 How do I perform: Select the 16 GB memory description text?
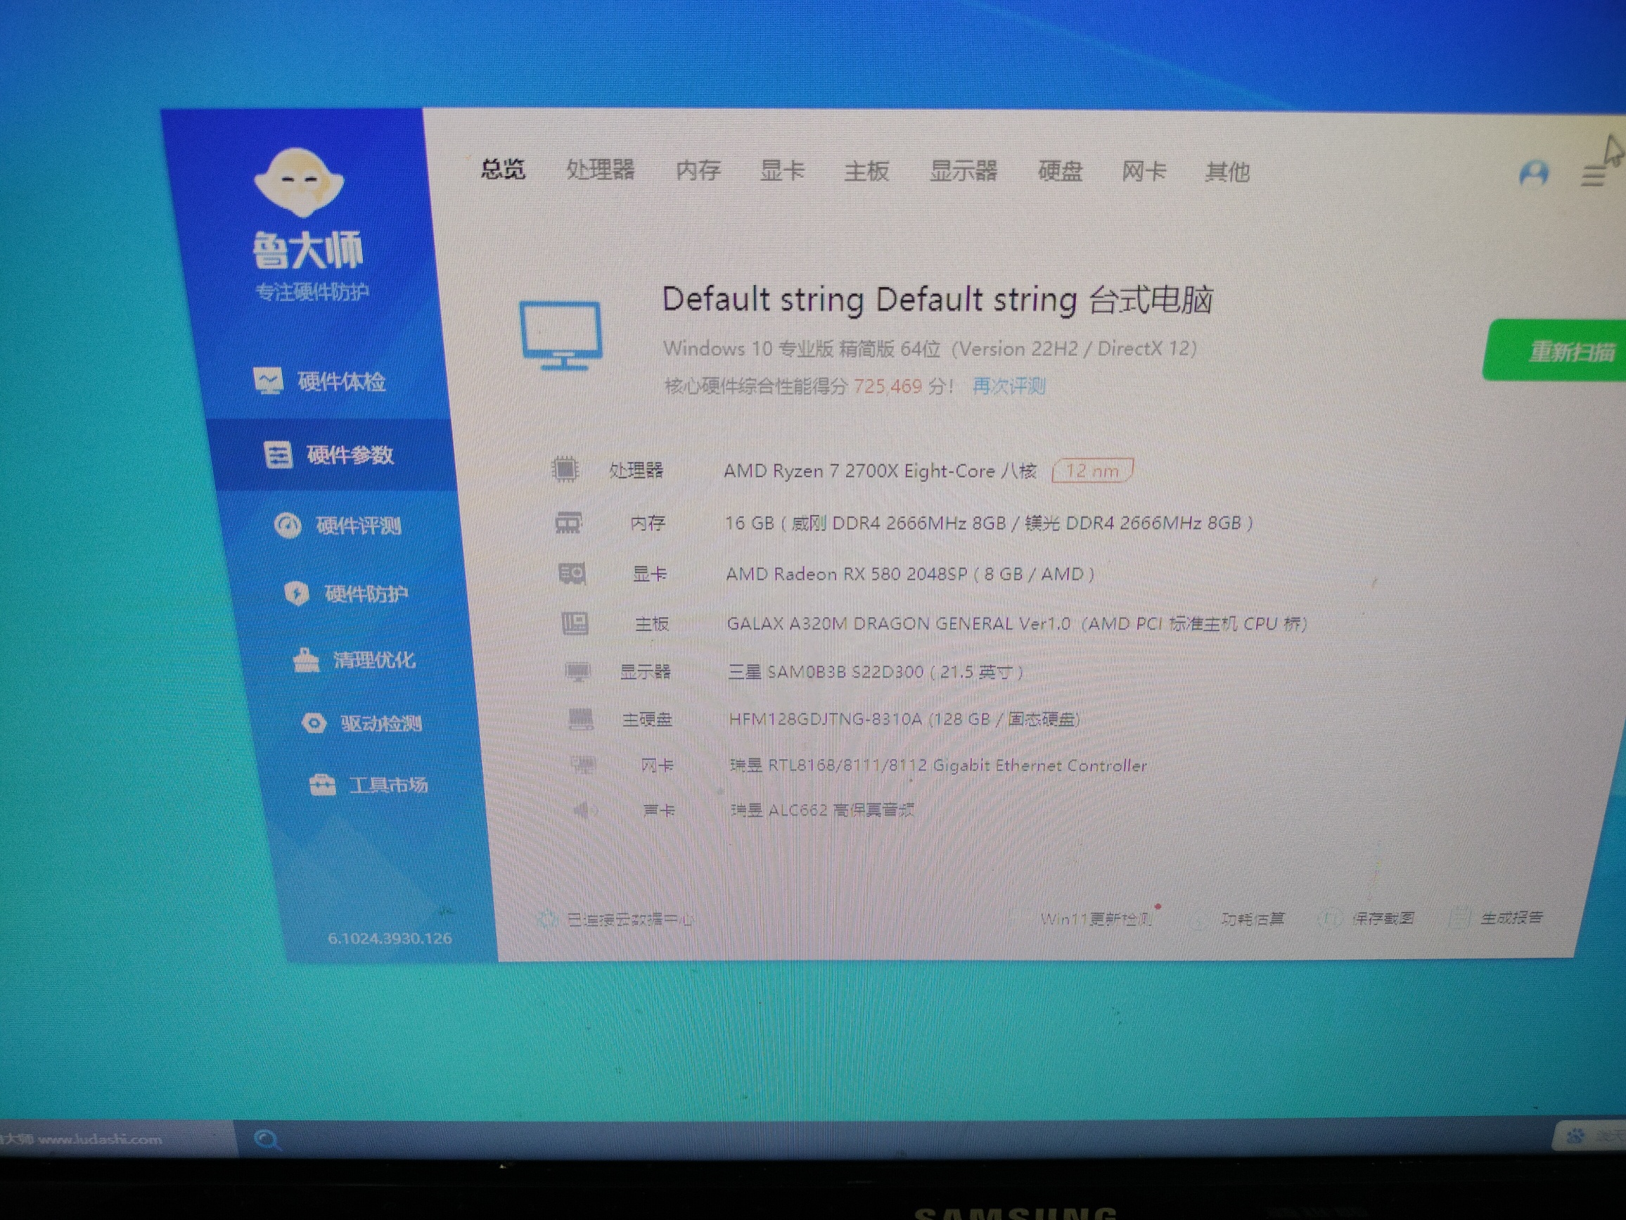pyautogui.click(x=989, y=523)
